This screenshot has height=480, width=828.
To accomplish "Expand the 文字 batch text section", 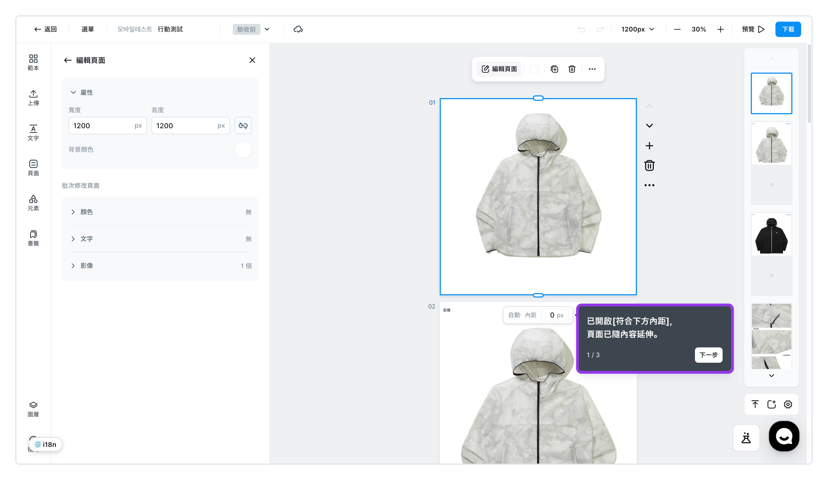I will click(160, 239).
